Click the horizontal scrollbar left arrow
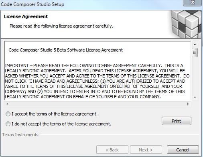 coord(7,104)
